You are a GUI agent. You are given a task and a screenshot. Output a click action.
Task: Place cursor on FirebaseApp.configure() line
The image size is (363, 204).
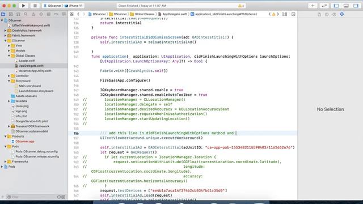pos(125,80)
